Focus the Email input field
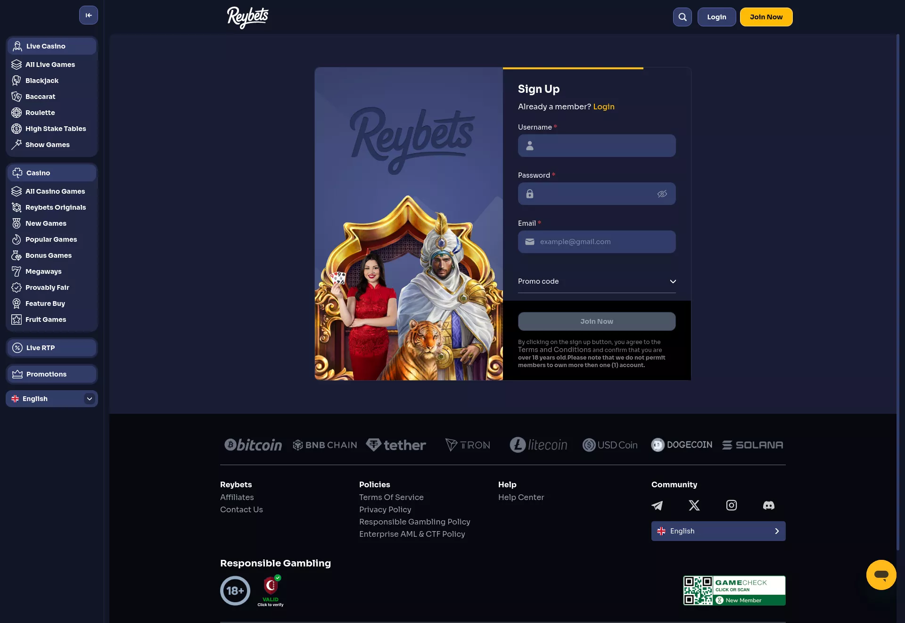This screenshot has width=905, height=623. (x=597, y=242)
